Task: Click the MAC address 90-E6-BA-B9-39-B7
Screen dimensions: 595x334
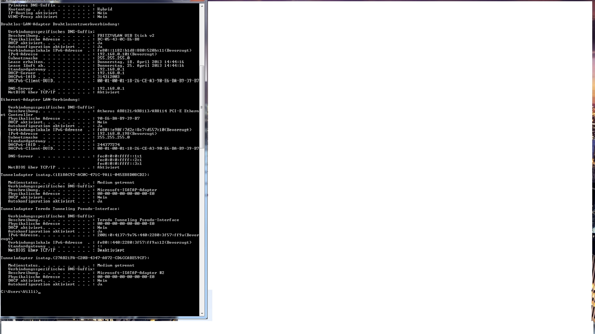Action: [118, 118]
